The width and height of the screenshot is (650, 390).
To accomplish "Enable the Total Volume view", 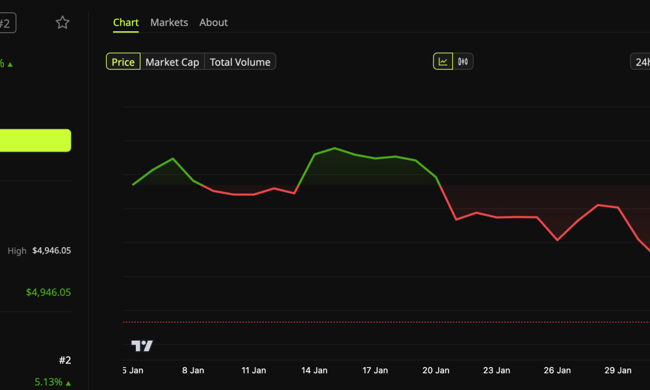I will (239, 62).
